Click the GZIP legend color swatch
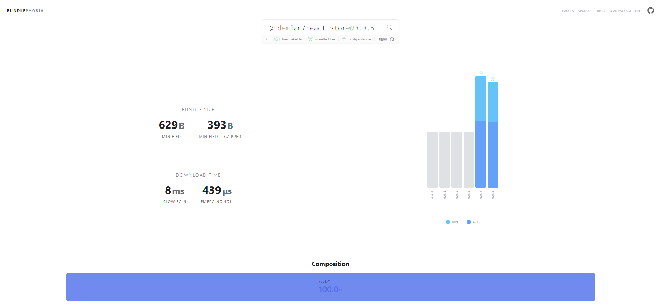 point(469,222)
